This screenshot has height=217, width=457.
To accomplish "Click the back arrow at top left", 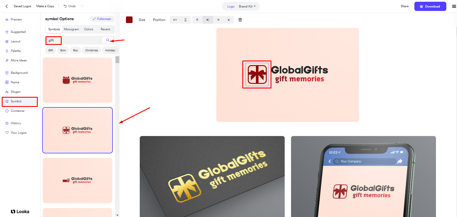I will [x=7, y=6].
